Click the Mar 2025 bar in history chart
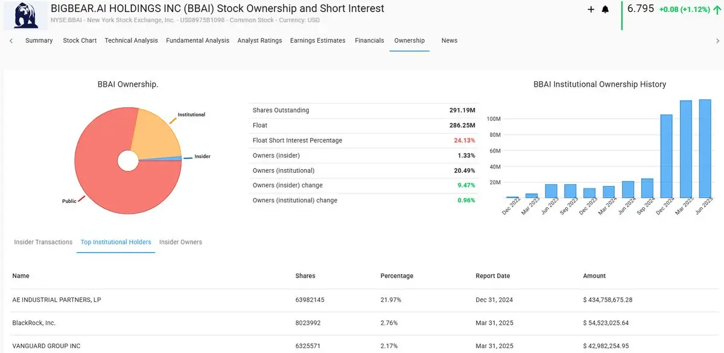 tap(685, 149)
